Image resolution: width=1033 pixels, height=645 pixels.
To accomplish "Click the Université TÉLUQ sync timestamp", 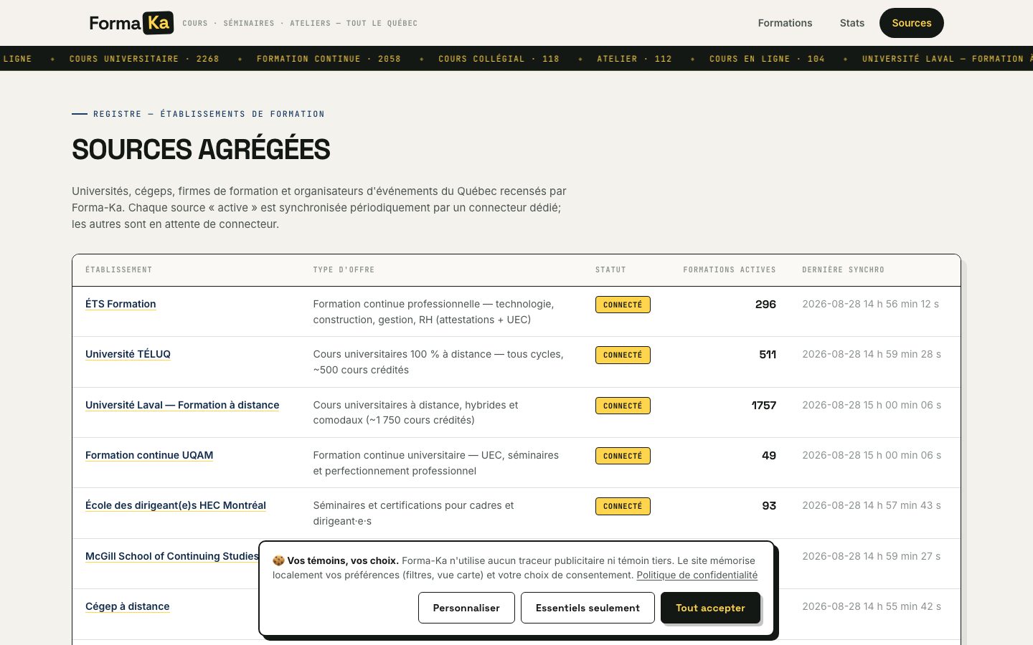I will [872, 354].
